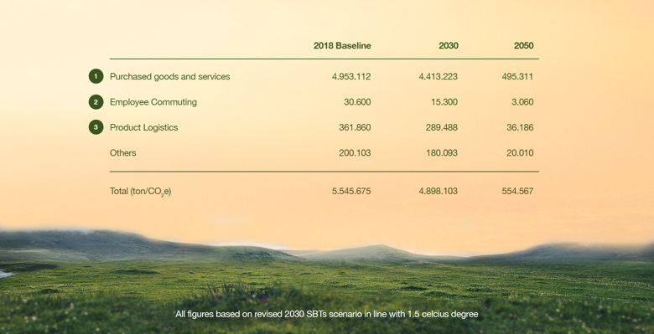Select the 2030 column header
This screenshot has width=654, height=334.
pos(449,46)
